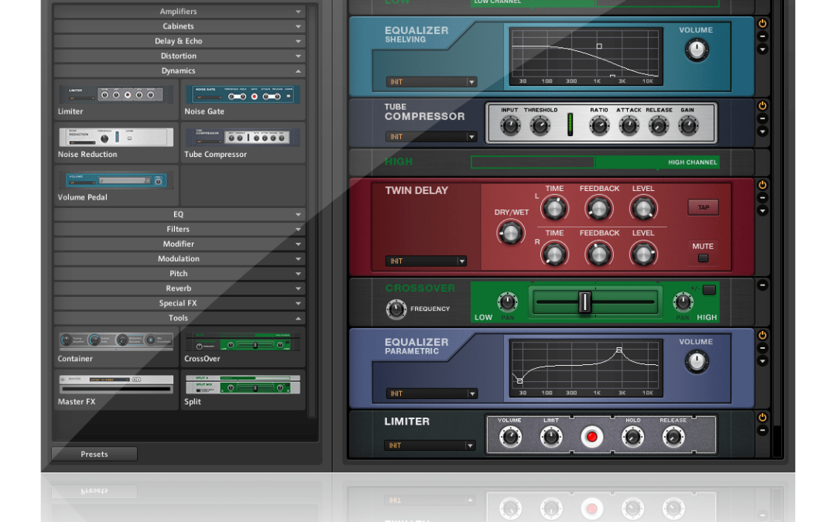Choose the Split tool component
836x522 pixels.
click(x=242, y=384)
